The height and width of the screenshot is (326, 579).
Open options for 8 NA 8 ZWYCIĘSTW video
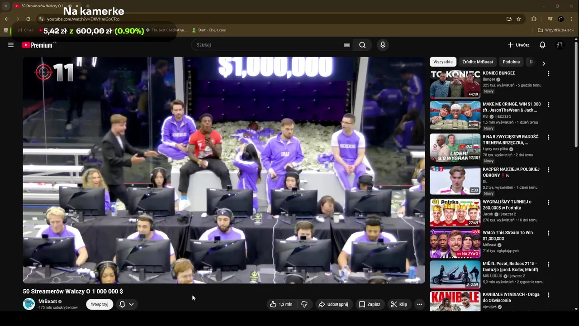[548, 137]
